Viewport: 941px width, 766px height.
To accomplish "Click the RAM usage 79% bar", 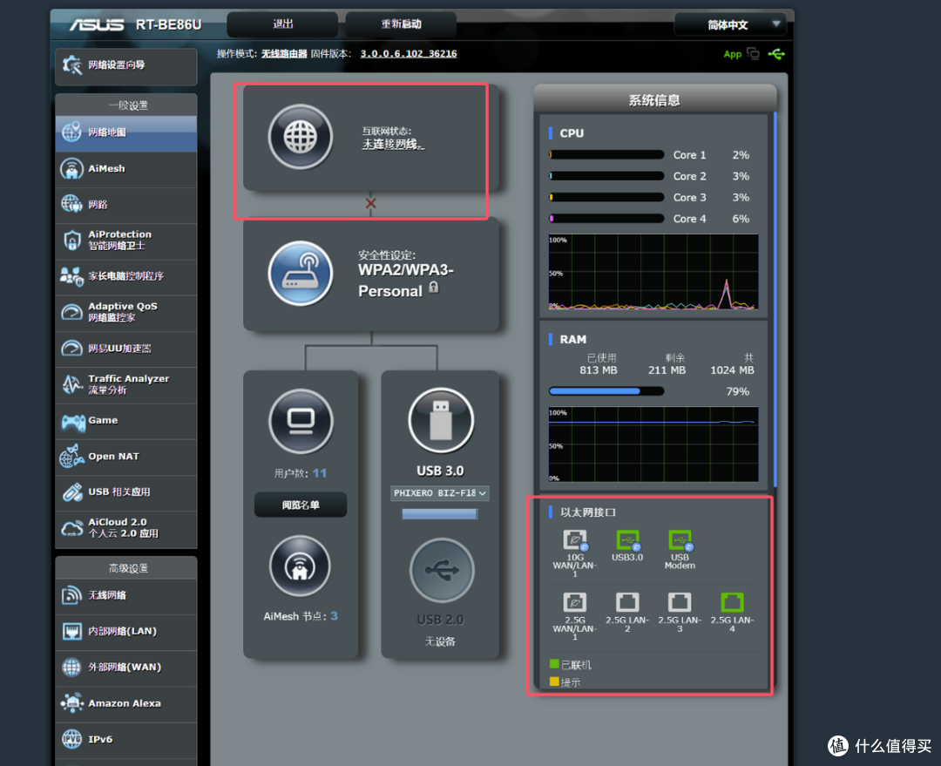I will [606, 391].
